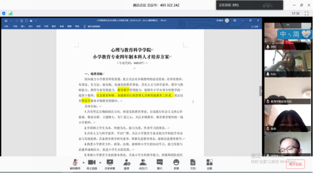Open the 聊天 chat panel
Viewport: 313px width, 173px height.
[159, 164]
